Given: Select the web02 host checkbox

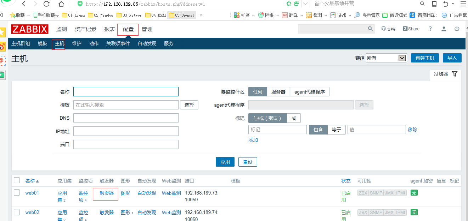Looking at the screenshot, I should click(17, 212).
